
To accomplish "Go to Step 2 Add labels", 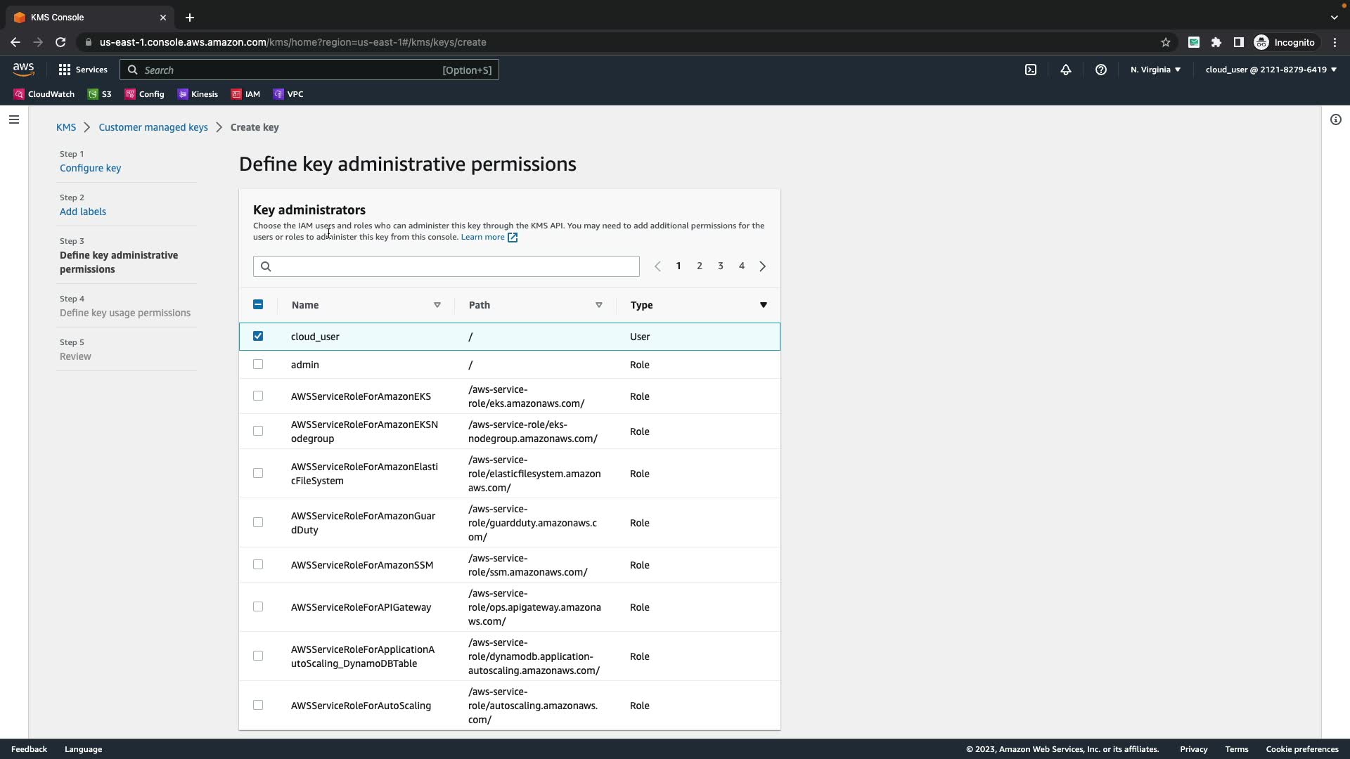I will (83, 212).
